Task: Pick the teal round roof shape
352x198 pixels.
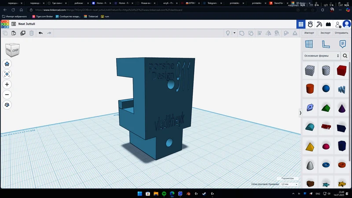Action: click(x=310, y=127)
